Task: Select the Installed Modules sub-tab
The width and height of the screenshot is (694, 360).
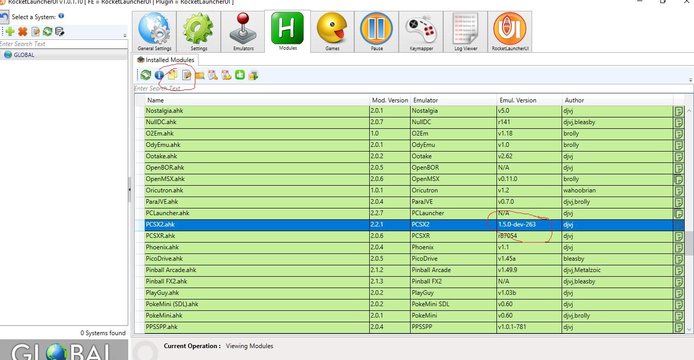Action: coord(165,60)
